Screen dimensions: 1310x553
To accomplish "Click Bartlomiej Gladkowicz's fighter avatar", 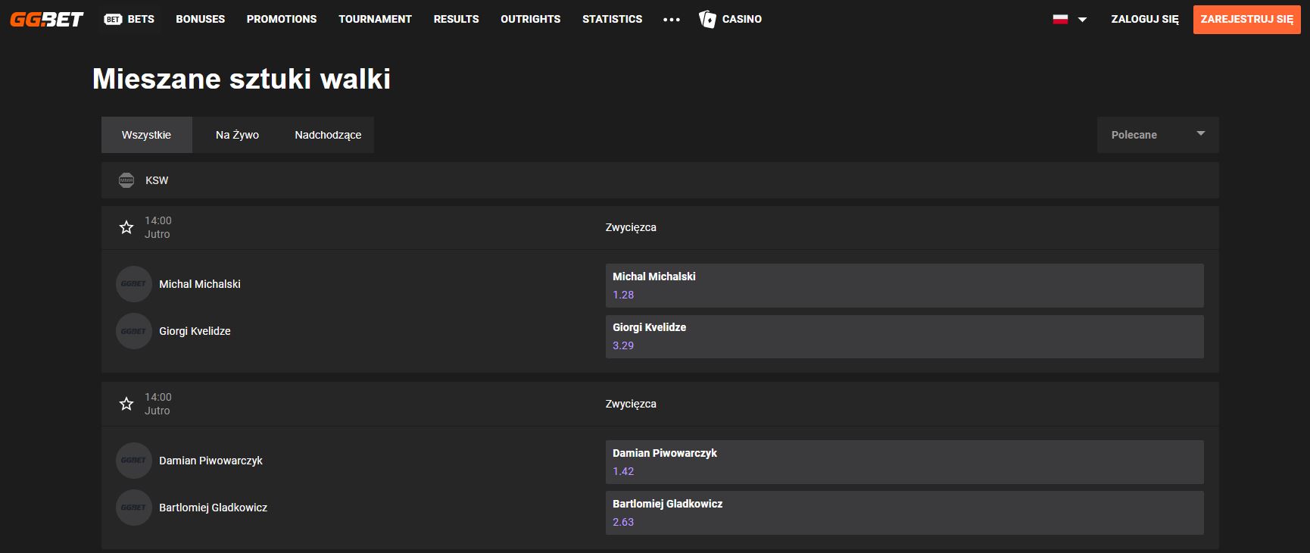I will coord(134,508).
